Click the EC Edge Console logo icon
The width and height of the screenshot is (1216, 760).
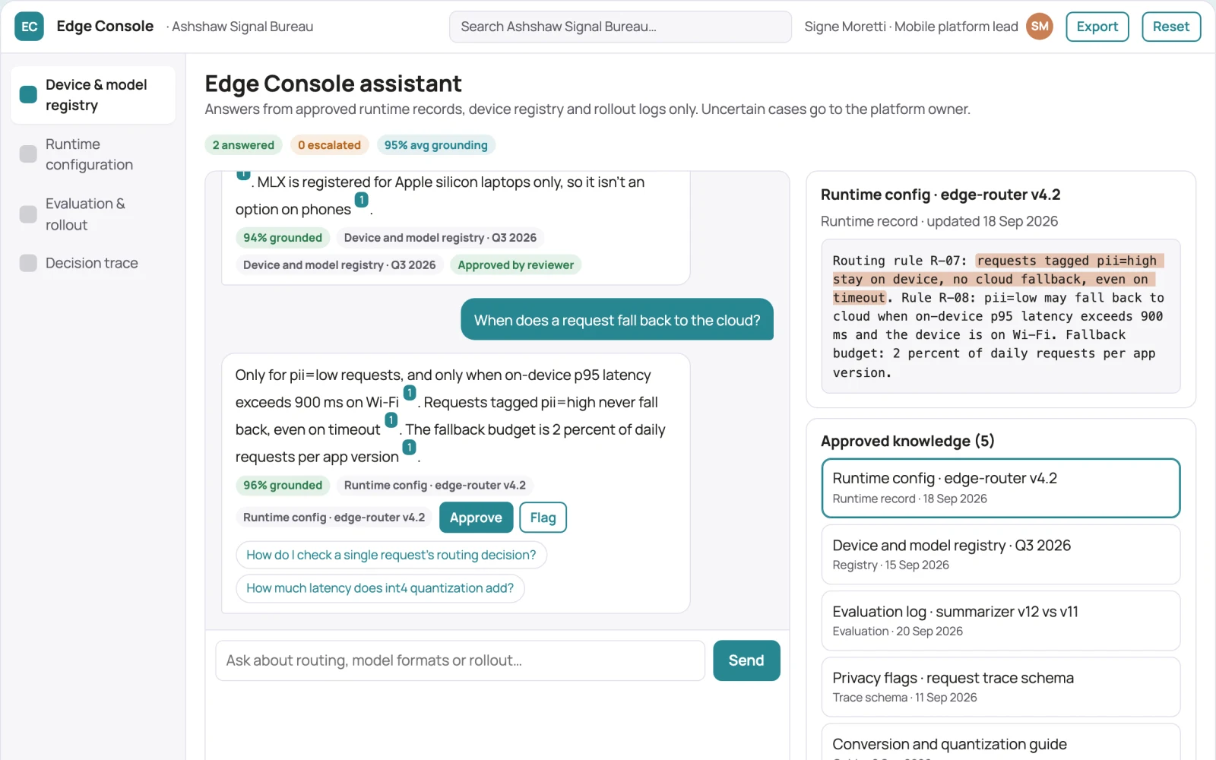29,27
